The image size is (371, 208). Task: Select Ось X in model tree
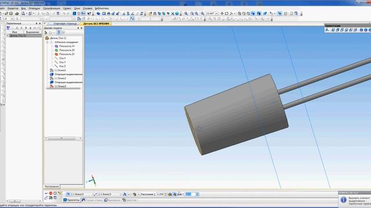click(x=63, y=58)
